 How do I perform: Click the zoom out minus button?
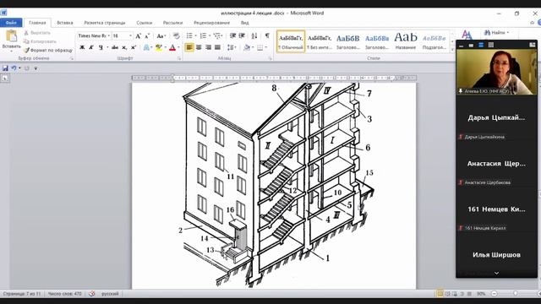(494, 294)
